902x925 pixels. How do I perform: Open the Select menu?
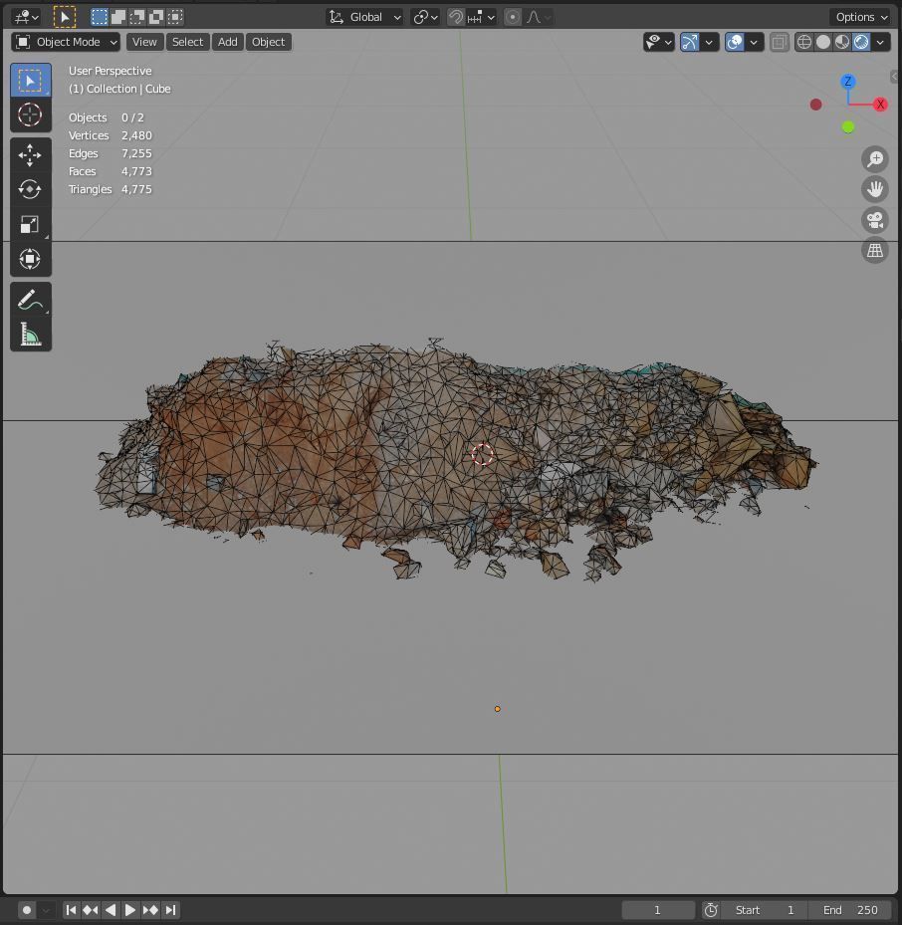pos(187,42)
